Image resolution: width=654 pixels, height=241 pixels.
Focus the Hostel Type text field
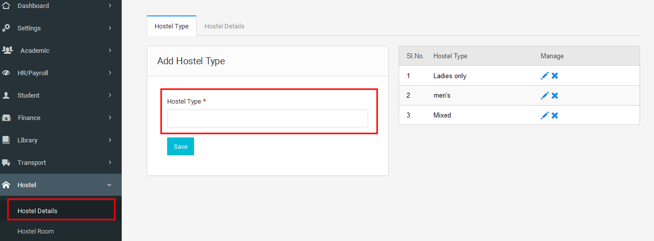pyautogui.click(x=267, y=119)
